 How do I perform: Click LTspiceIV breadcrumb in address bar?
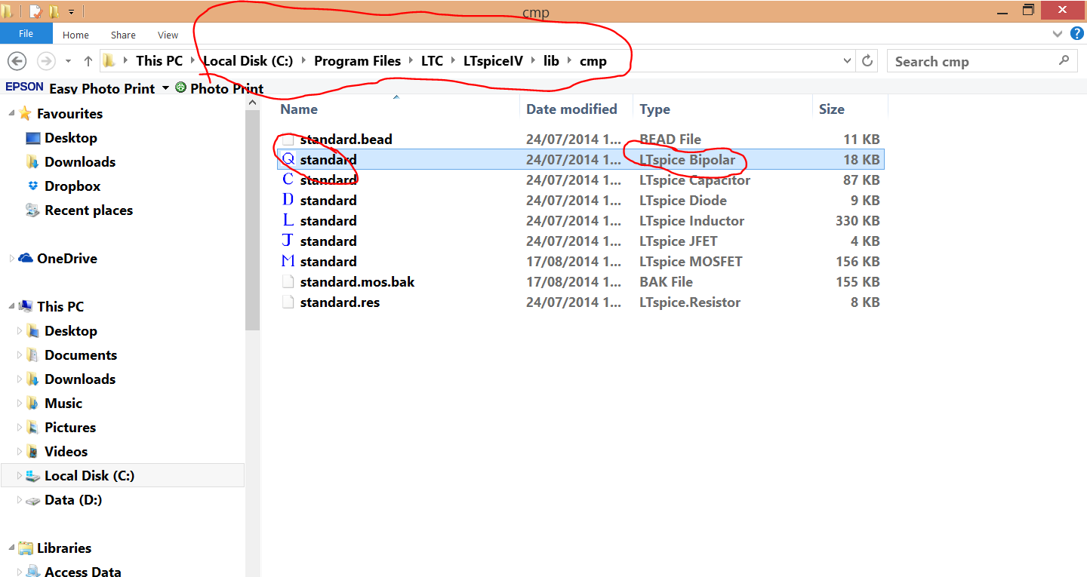493,61
